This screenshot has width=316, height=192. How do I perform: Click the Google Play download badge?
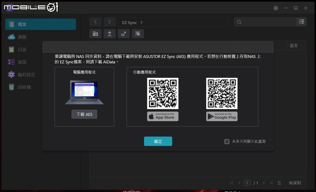(x=222, y=116)
